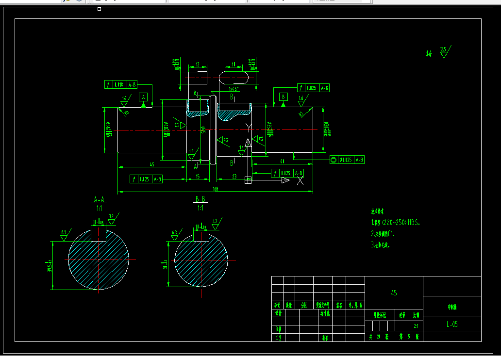Select the datum B box

point(283,97)
